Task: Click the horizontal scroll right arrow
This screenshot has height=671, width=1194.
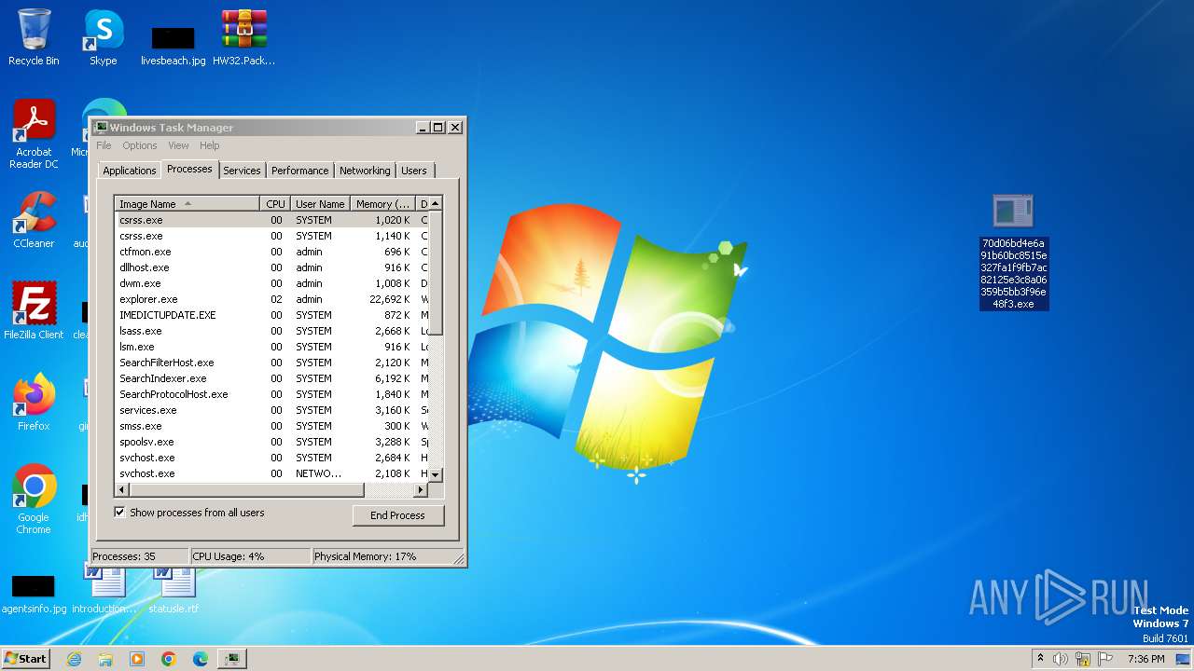Action: coord(423,489)
